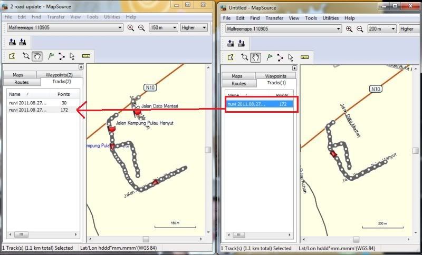Screen dimensions: 422x255
Task: Select the Route tool in Untitled window
Action: pos(280,57)
